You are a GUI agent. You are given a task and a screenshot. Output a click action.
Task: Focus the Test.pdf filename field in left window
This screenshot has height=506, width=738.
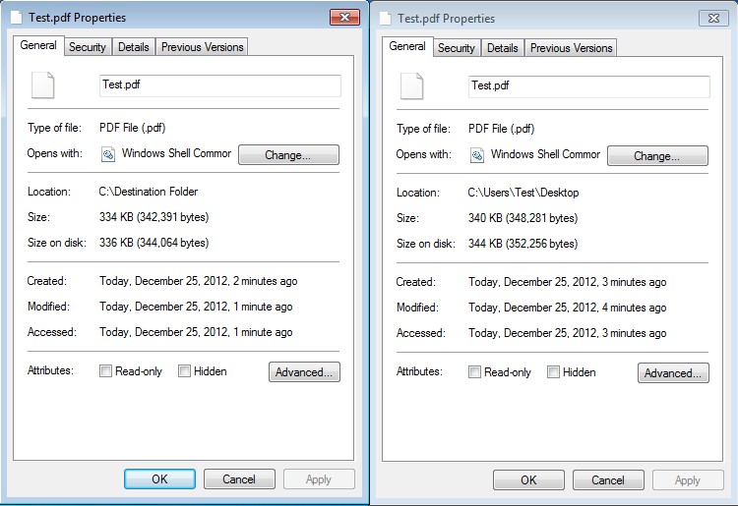tap(220, 85)
